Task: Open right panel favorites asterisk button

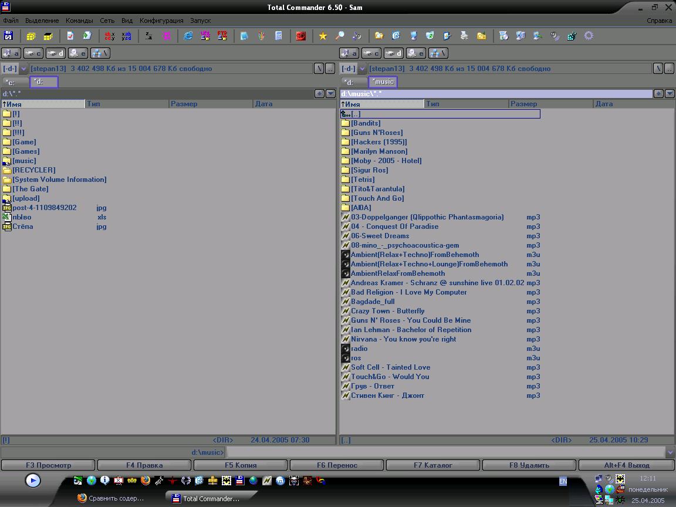Action: [658, 93]
